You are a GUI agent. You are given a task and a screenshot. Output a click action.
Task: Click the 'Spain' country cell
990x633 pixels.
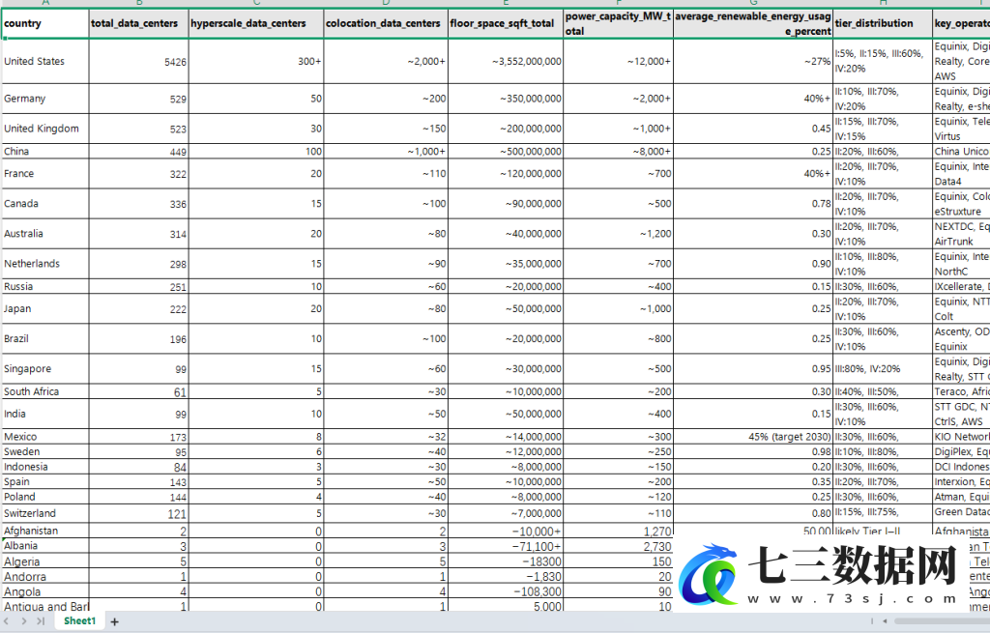pyautogui.click(x=45, y=481)
